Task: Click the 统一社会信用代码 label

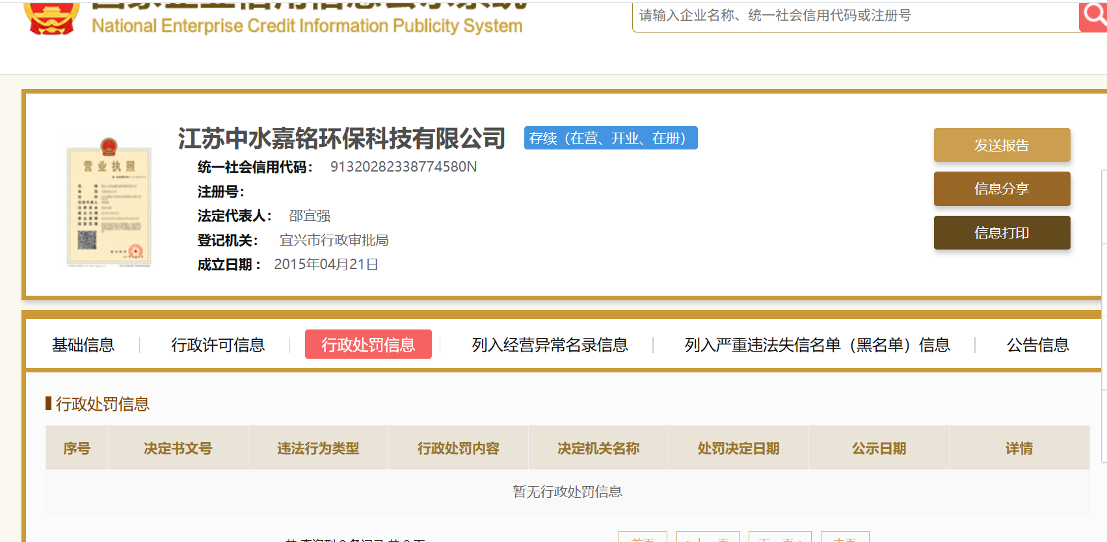Action: [x=255, y=167]
